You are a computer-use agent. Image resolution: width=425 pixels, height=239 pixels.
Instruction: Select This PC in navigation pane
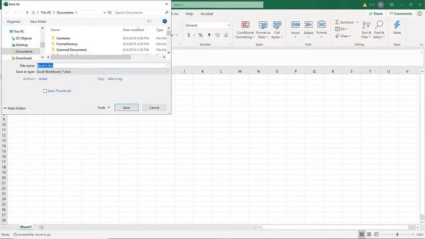pos(19,31)
